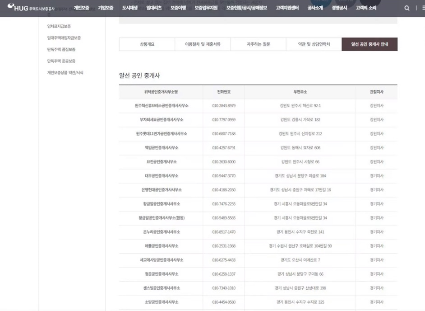Click 우편주소 column header
425x311 pixels.
pos(300,92)
